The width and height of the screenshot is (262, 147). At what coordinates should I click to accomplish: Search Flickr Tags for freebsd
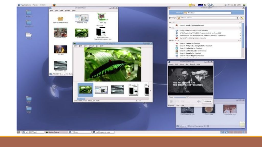tap(192, 56)
